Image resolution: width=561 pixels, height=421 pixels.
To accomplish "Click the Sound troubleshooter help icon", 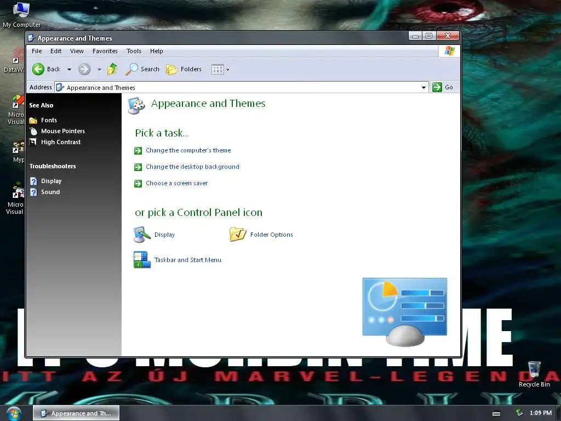I will [33, 192].
